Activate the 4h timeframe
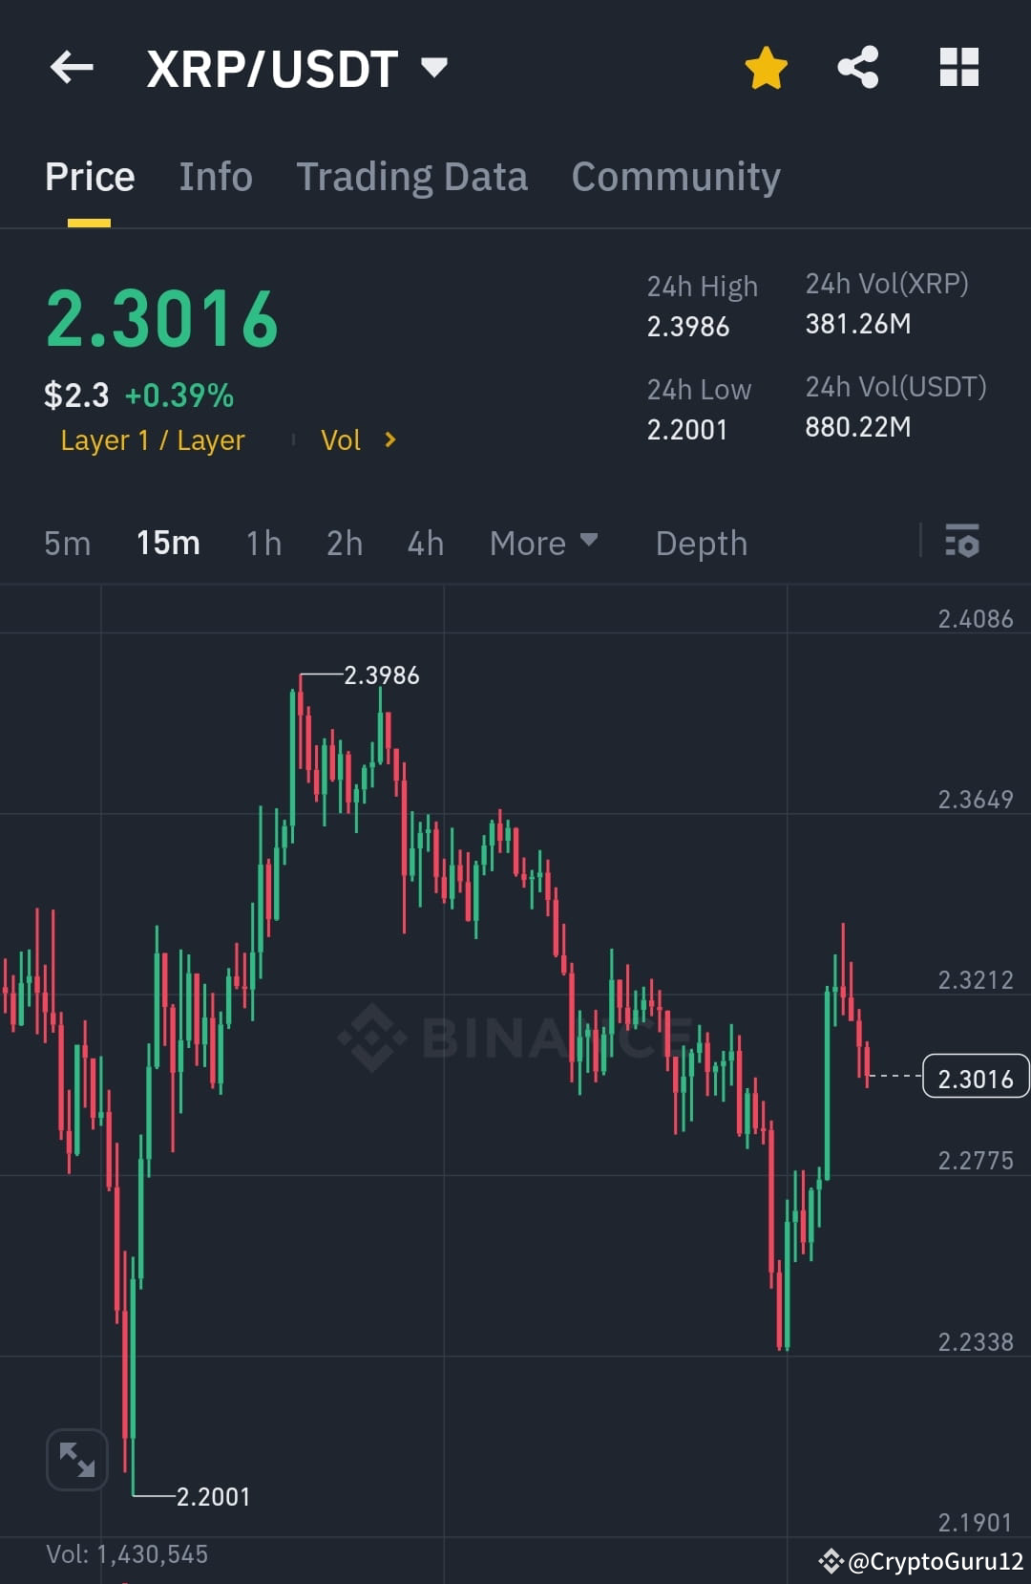The width and height of the screenshot is (1031, 1584). [425, 543]
